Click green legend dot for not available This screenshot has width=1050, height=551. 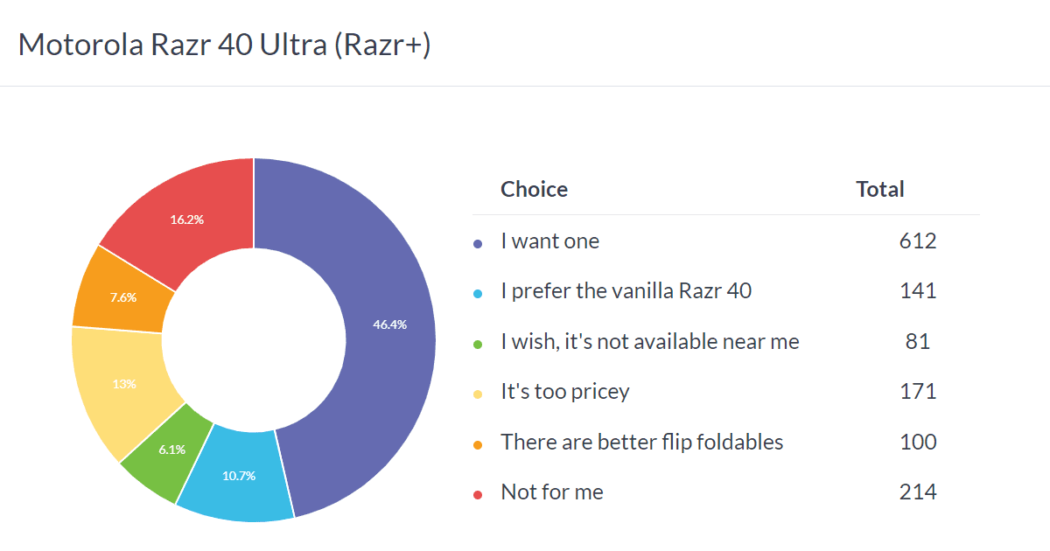pyautogui.click(x=478, y=345)
